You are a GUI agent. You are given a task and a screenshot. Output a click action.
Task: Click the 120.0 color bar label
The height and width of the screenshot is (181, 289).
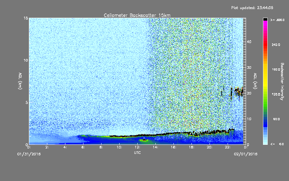(276, 94)
